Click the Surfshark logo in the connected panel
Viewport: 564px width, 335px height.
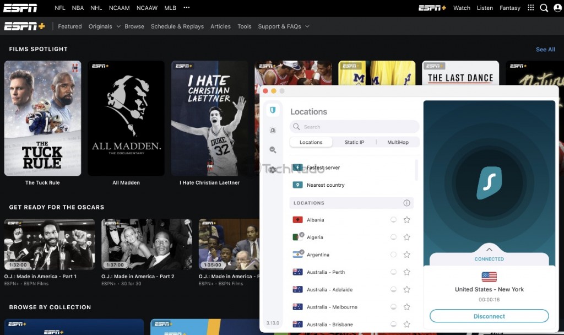click(489, 182)
